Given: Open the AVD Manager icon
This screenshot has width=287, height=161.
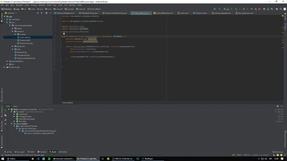Looking at the screenshot, I should [x=268, y=9].
